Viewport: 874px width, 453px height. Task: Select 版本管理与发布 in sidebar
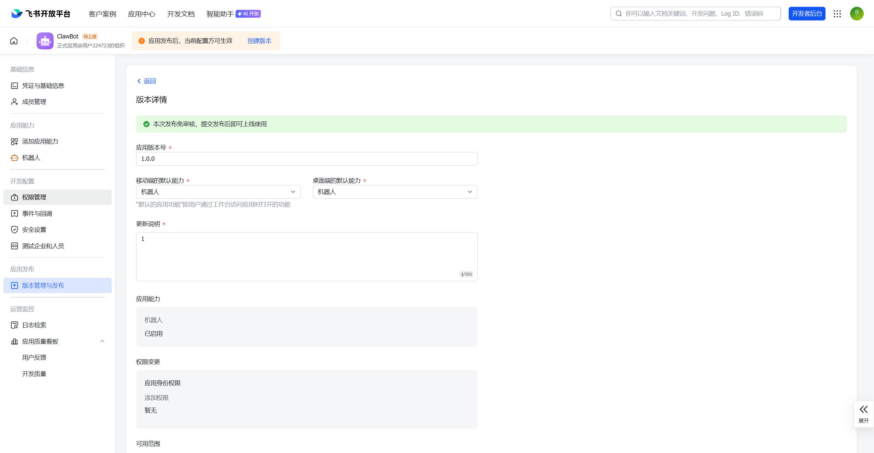pyautogui.click(x=43, y=286)
